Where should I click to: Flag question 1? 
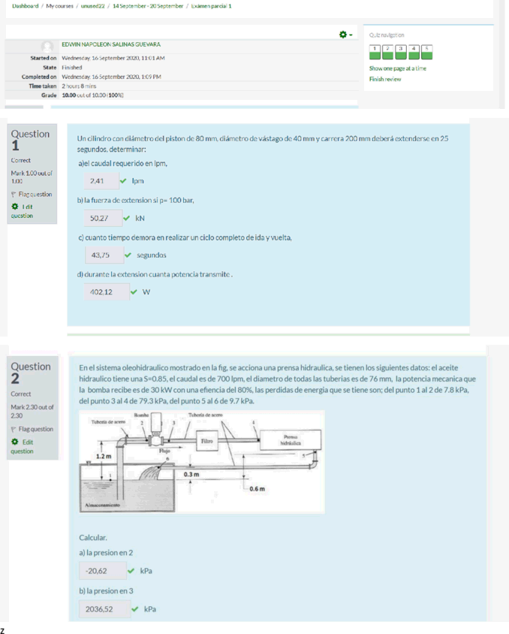[x=32, y=195]
